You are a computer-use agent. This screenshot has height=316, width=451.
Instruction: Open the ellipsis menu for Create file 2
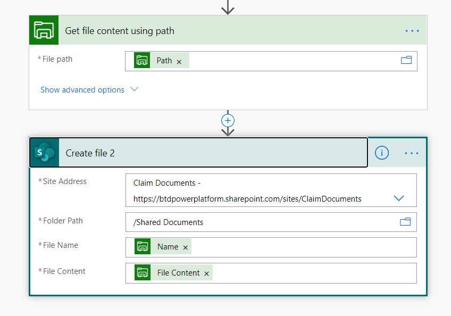412,153
